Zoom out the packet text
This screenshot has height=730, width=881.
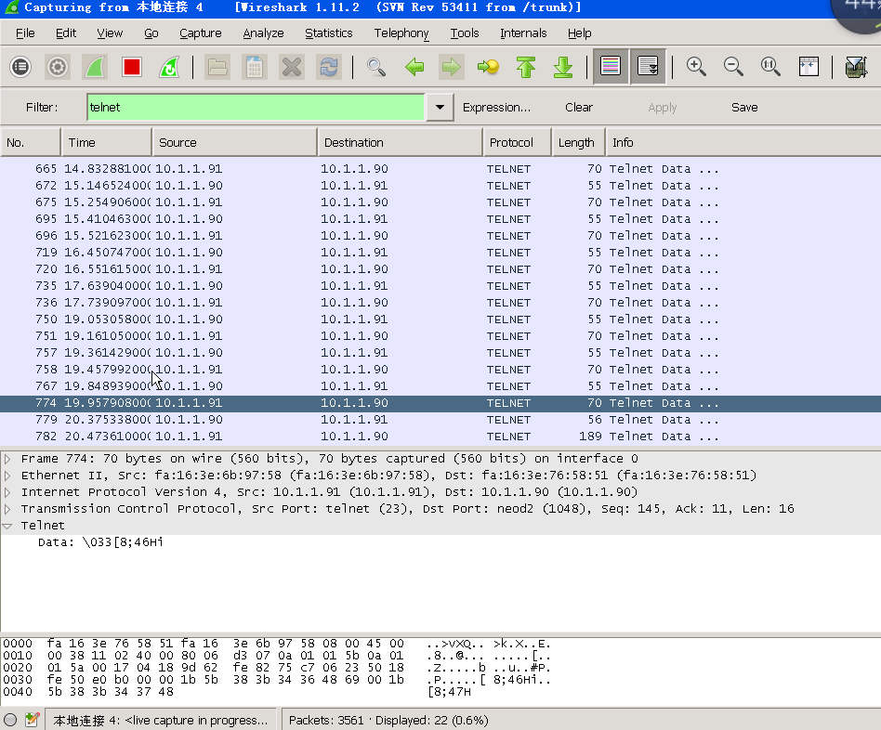pyautogui.click(x=733, y=67)
